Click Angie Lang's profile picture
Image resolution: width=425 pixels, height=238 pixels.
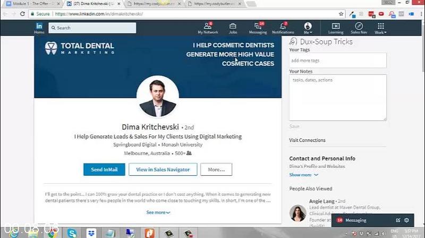(x=297, y=213)
